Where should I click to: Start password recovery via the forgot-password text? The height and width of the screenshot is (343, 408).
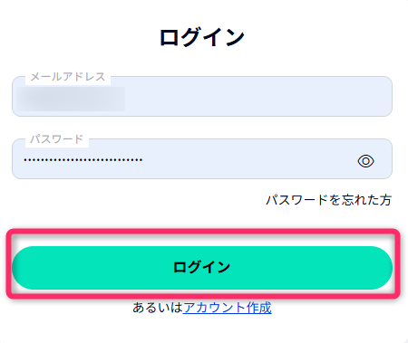tap(328, 200)
